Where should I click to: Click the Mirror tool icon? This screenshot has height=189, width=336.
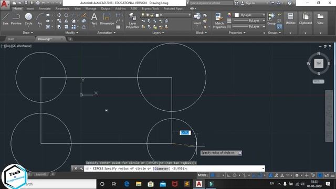pyautogui.click(x=66, y=21)
